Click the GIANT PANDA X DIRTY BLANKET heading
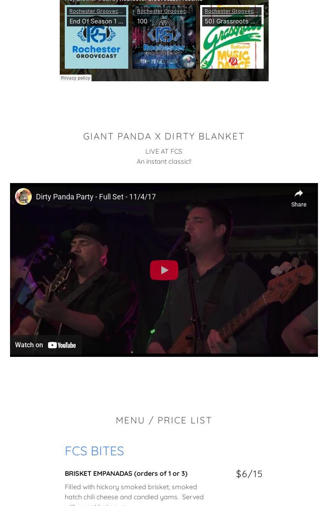This screenshot has height=506, width=328. pos(164,136)
